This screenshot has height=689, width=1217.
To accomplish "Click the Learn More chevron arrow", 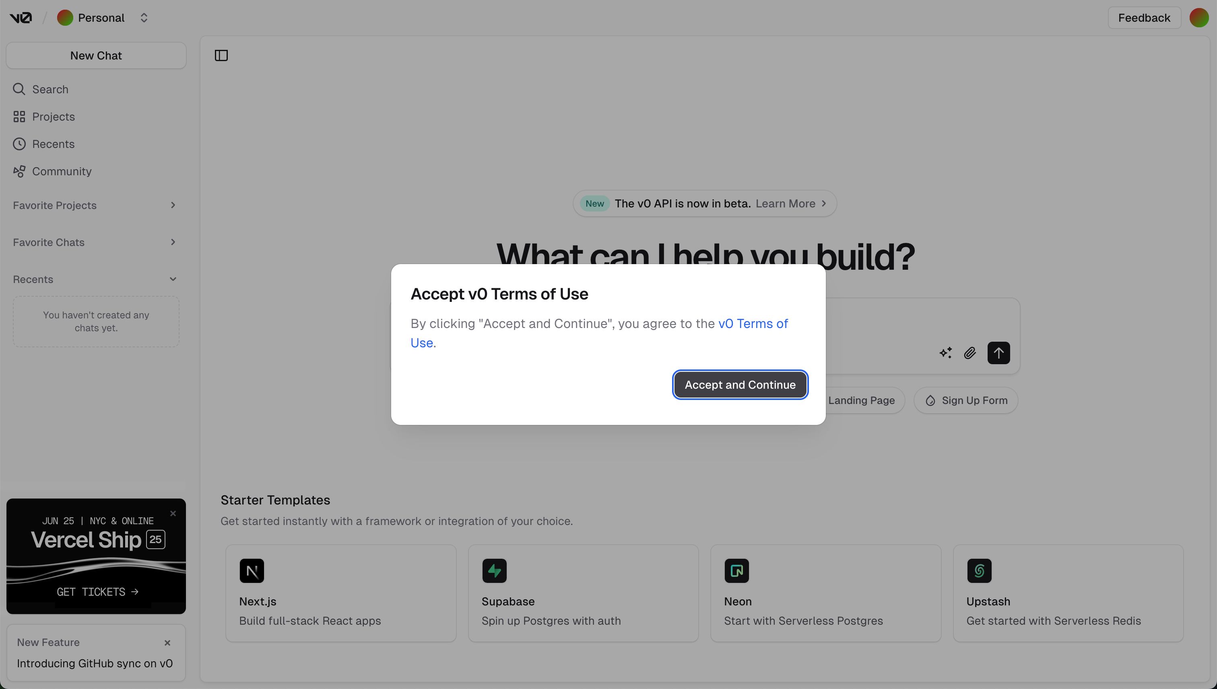I will click(x=824, y=203).
